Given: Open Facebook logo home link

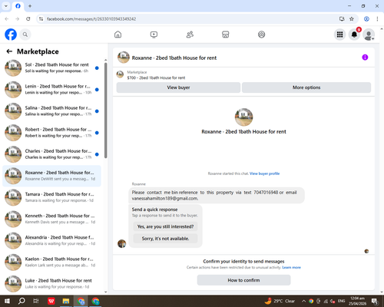Looking at the screenshot, I should [x=11, y=35].
